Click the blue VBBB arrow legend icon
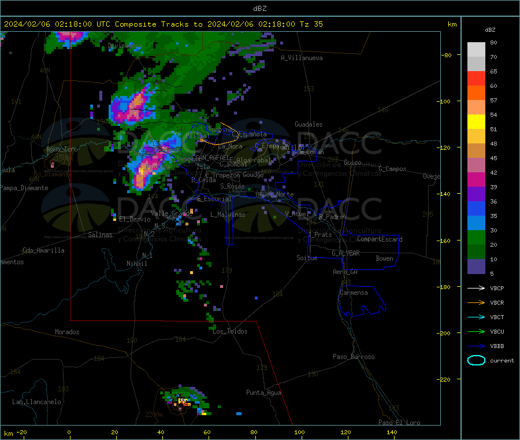The image size is (520, 440). 476,346
